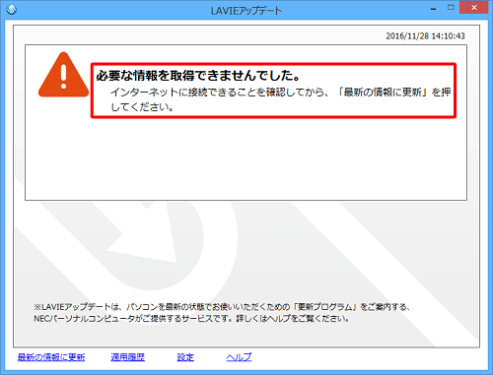Click the message starting with インターネットに接続できること
The height and width of the screenshot is (375, 493).
tap(280, 99)
